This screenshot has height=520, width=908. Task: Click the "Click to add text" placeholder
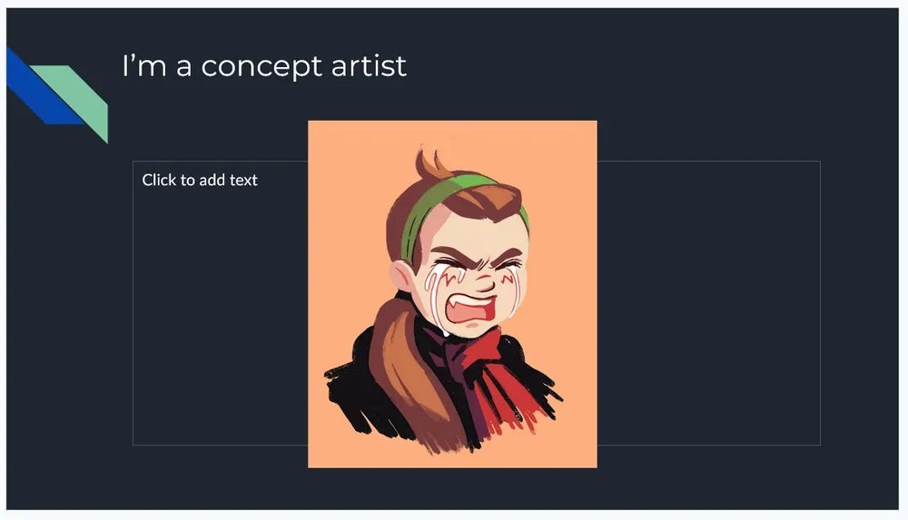[200, 180]
